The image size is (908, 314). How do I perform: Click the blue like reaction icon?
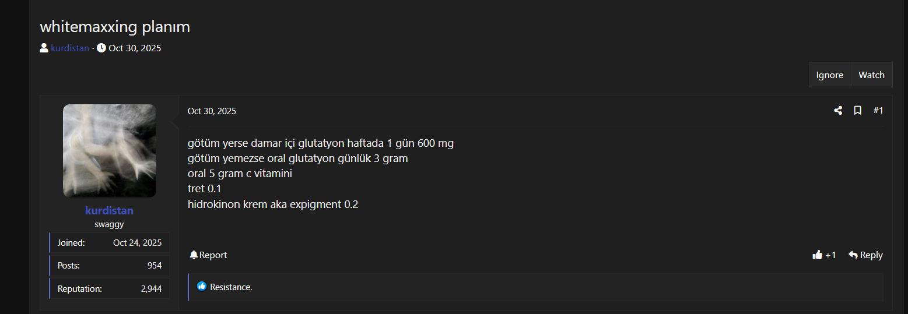[x=202, y=287]
